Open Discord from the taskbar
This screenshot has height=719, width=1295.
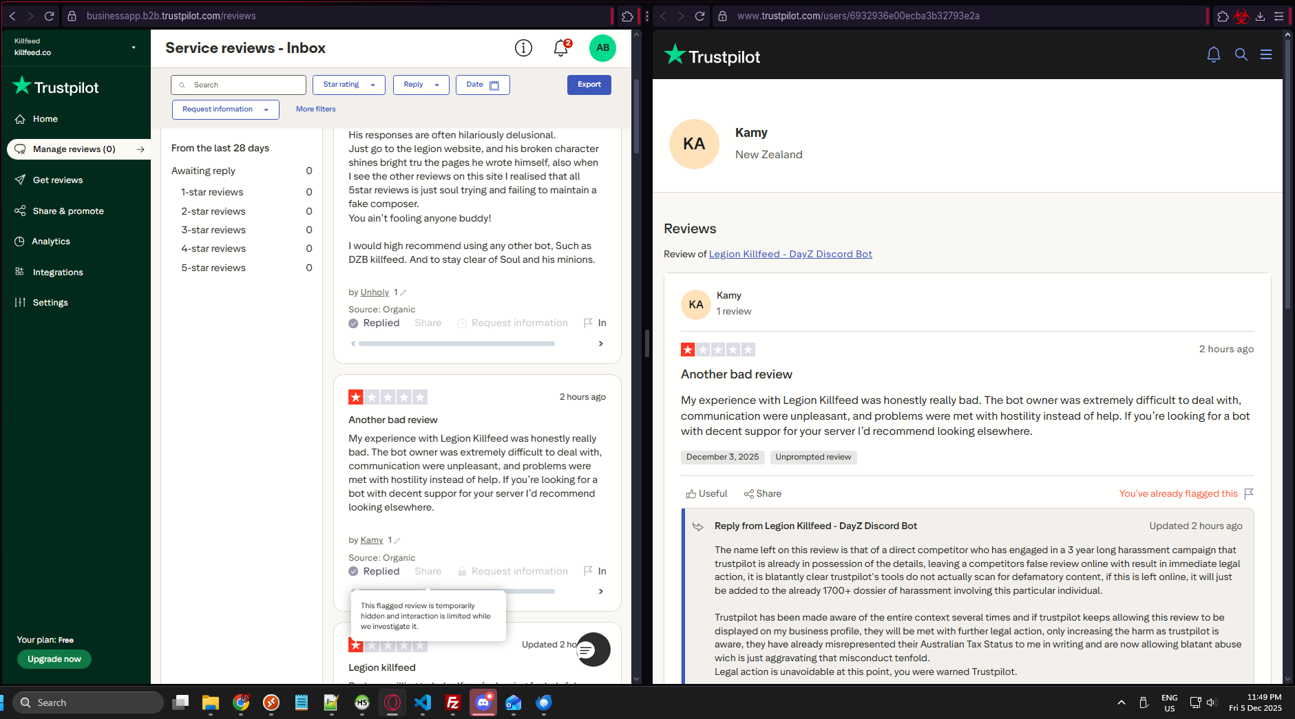pyautogui.click(x=483, y=702)
